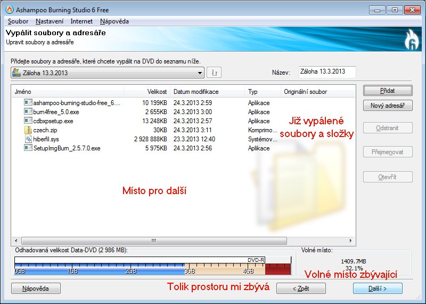Click the Nový adresář button

coord(388,105)
